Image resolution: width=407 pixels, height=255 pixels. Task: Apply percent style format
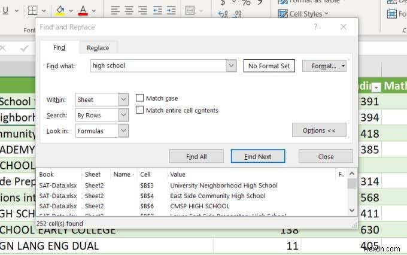pyautogui.click(x=246, y=3)
